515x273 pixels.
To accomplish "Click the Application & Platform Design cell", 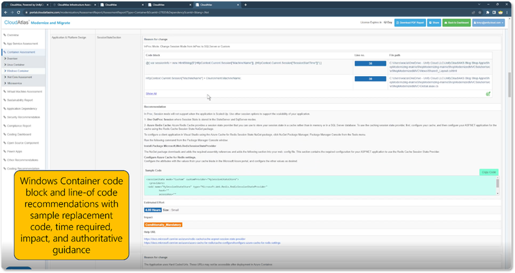I will pos(69,38).
